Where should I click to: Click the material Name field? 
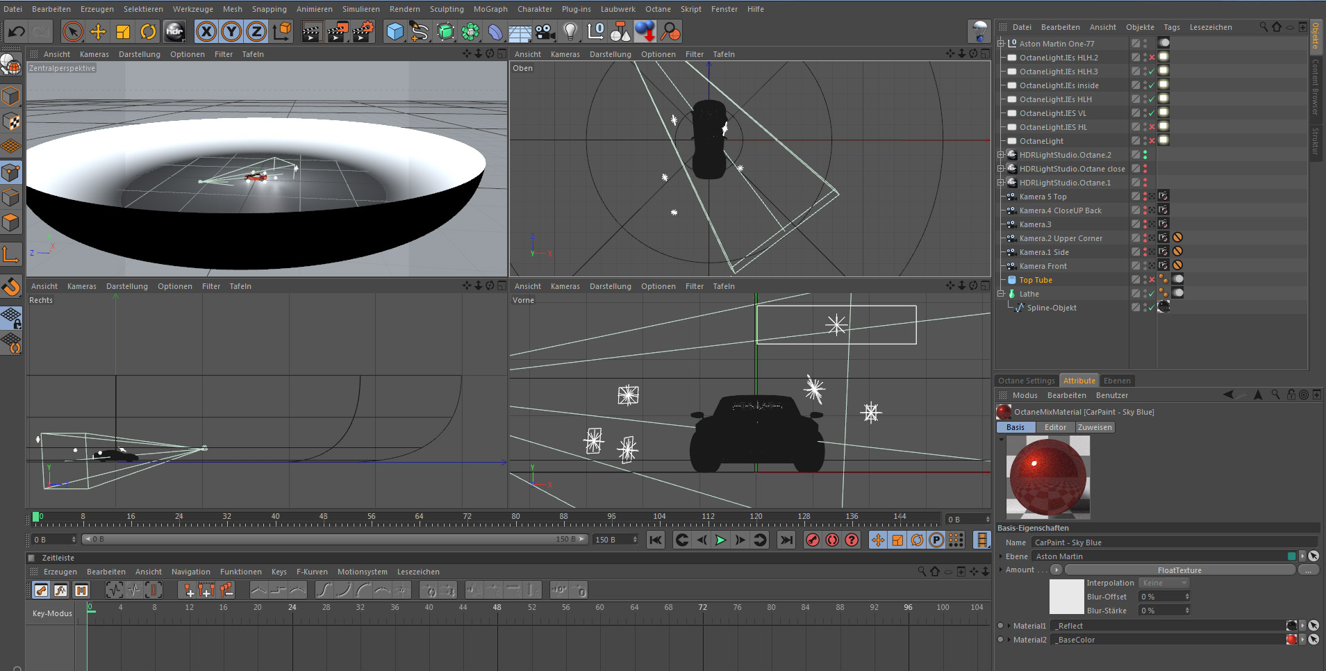[x=1172, y=542]
